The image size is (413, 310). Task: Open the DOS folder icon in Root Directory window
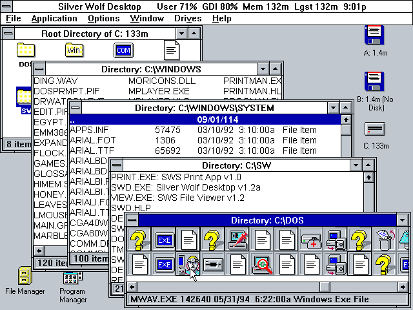(26, 50)
